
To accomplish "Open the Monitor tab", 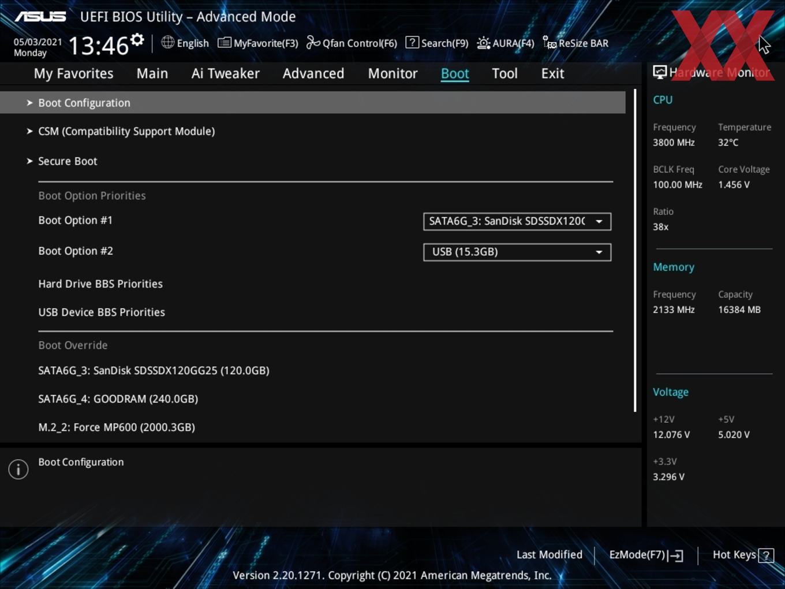I will click(393, 73).
